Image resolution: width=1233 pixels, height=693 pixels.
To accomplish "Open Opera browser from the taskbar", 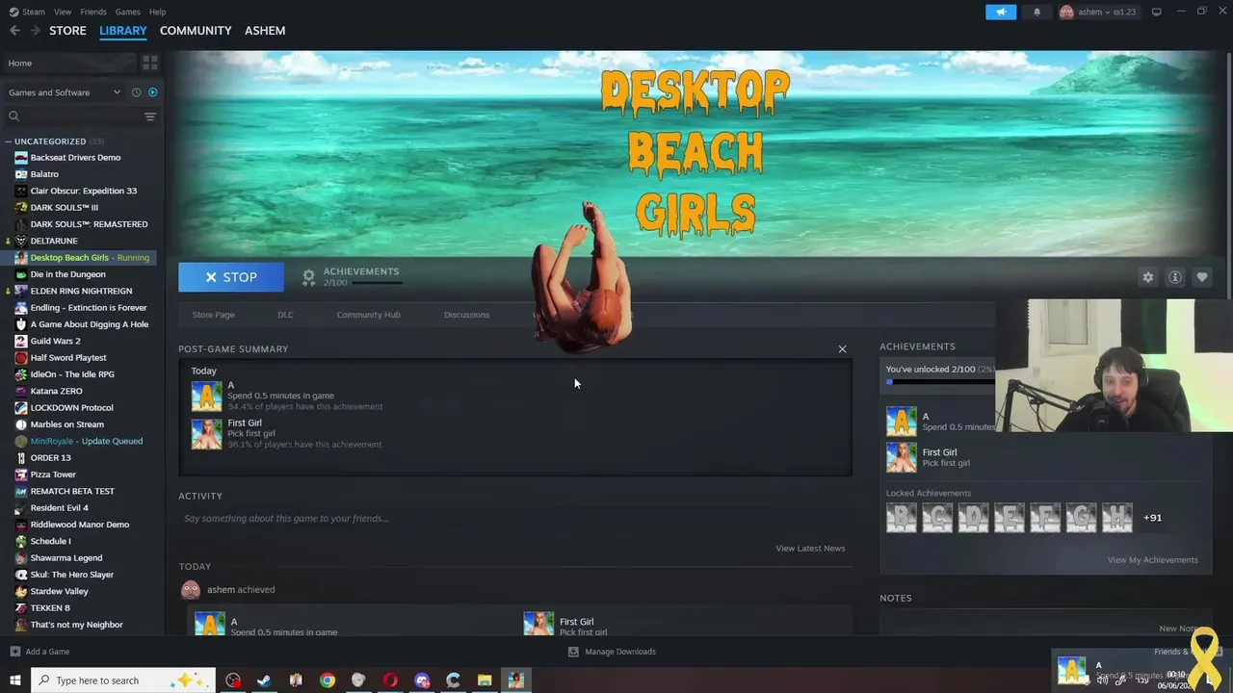I will point(390,680).
